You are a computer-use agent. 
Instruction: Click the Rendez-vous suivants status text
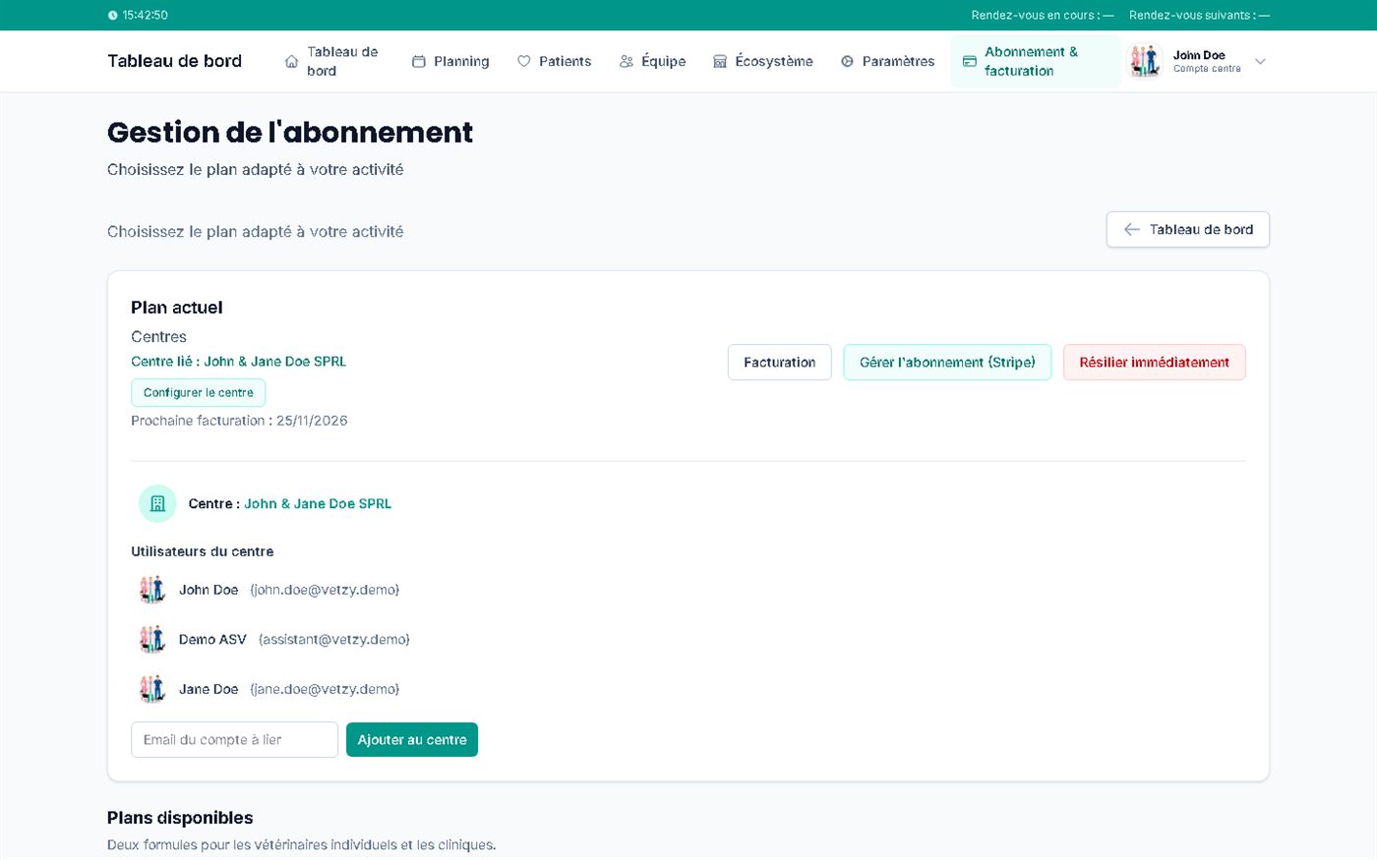1199,16
